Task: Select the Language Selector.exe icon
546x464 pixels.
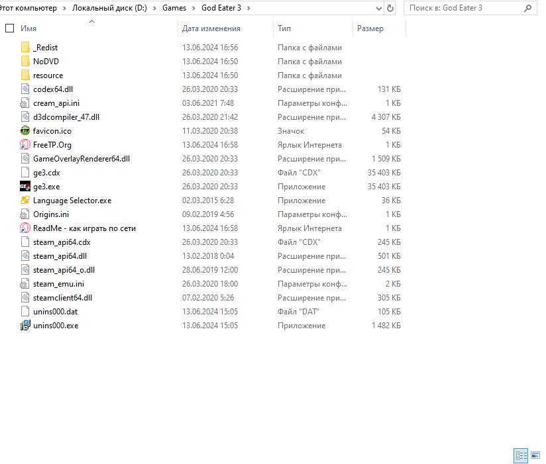Action: (x=25, y=201)
